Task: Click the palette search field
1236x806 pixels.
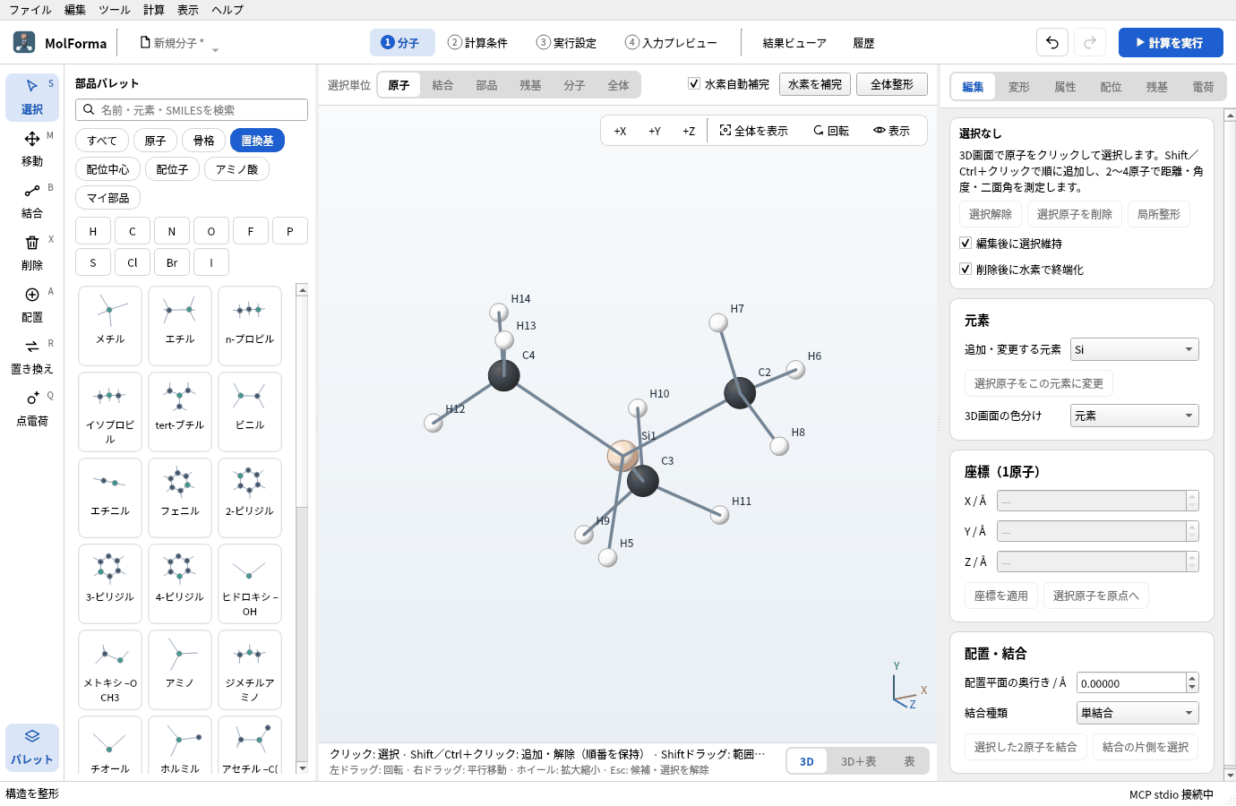Action: pyautogui.click(x=192, y=109)
